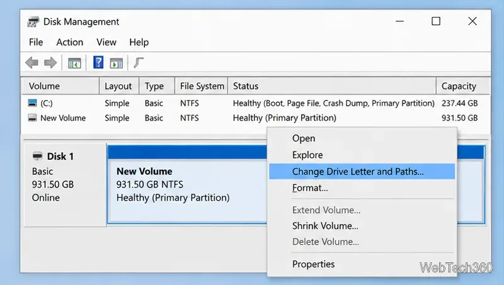Click the New Volume drive icon in list

coord(33,118)
